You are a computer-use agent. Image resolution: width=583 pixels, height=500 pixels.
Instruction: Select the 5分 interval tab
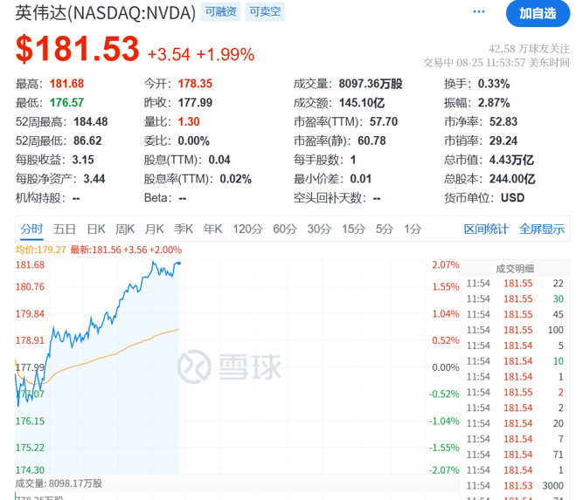385,229
